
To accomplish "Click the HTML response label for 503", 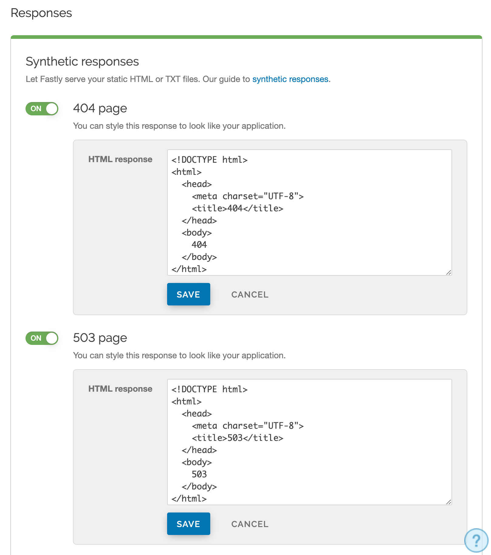I will [120, 388].
